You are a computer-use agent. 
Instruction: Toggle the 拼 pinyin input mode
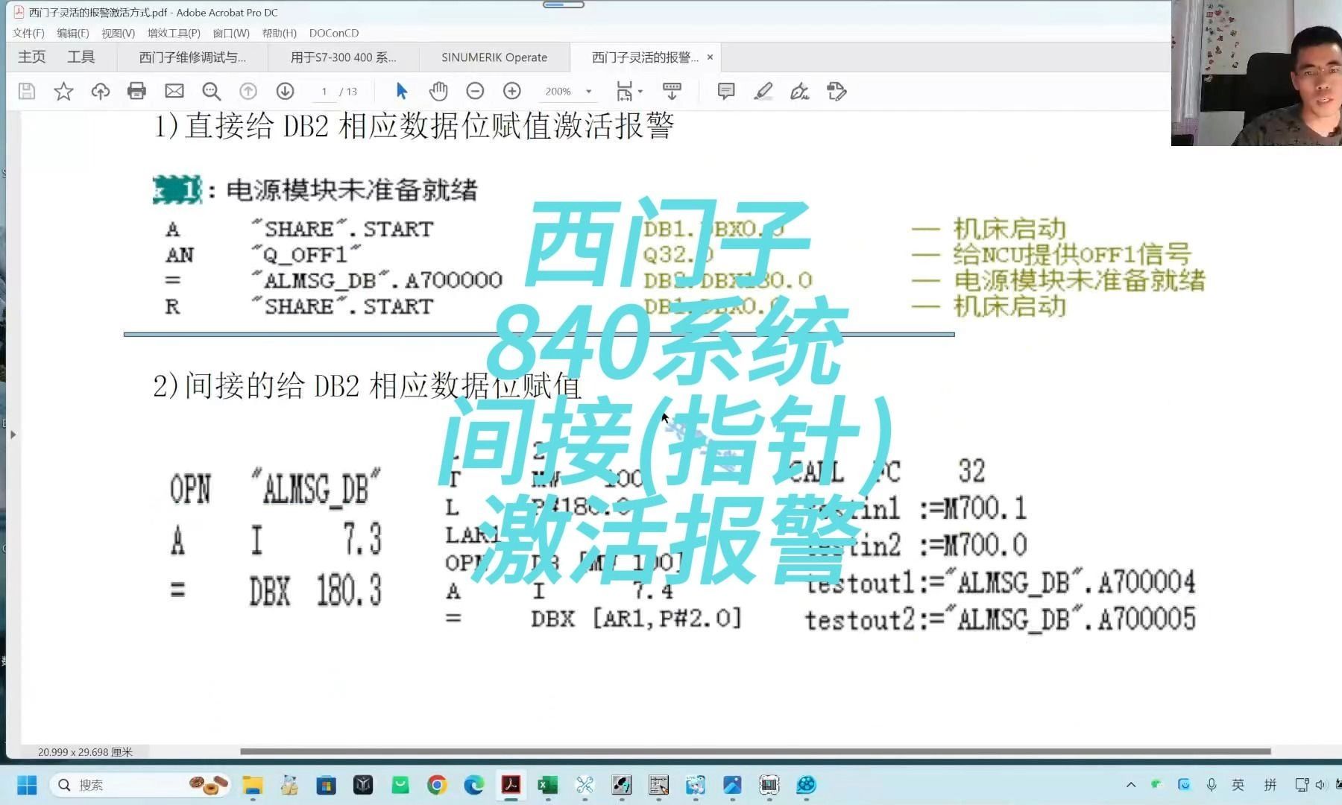(1270, 785)
